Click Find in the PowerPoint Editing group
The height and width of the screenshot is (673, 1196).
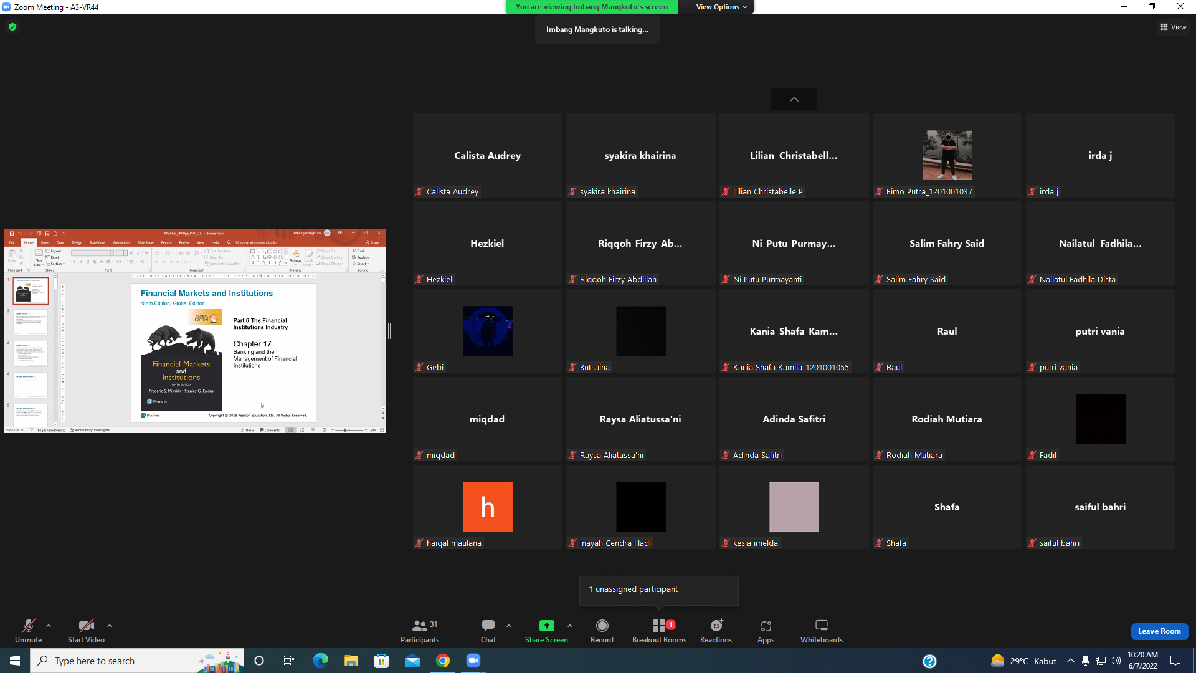358,251
